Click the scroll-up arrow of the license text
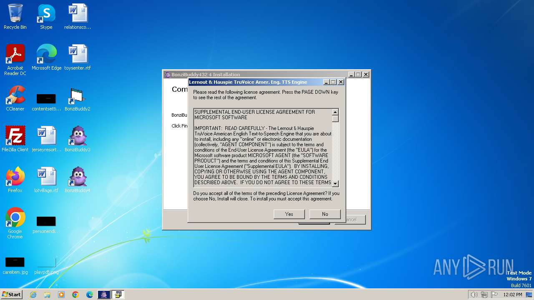This screenshot has height=300, width=534. 335,112
